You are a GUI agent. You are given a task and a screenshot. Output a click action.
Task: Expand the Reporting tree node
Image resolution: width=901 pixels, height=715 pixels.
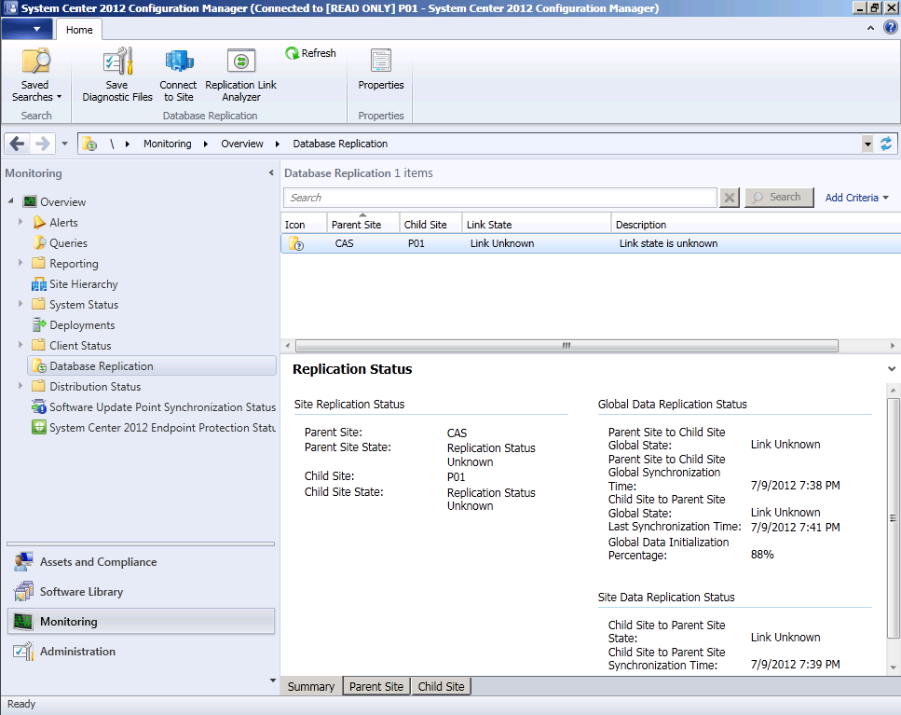tap(20, 263)
